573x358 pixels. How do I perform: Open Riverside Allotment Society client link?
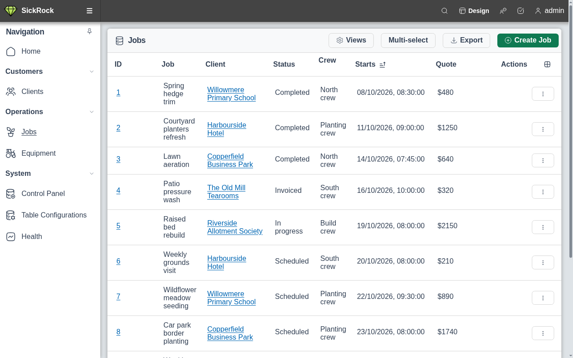coord(235,227)
